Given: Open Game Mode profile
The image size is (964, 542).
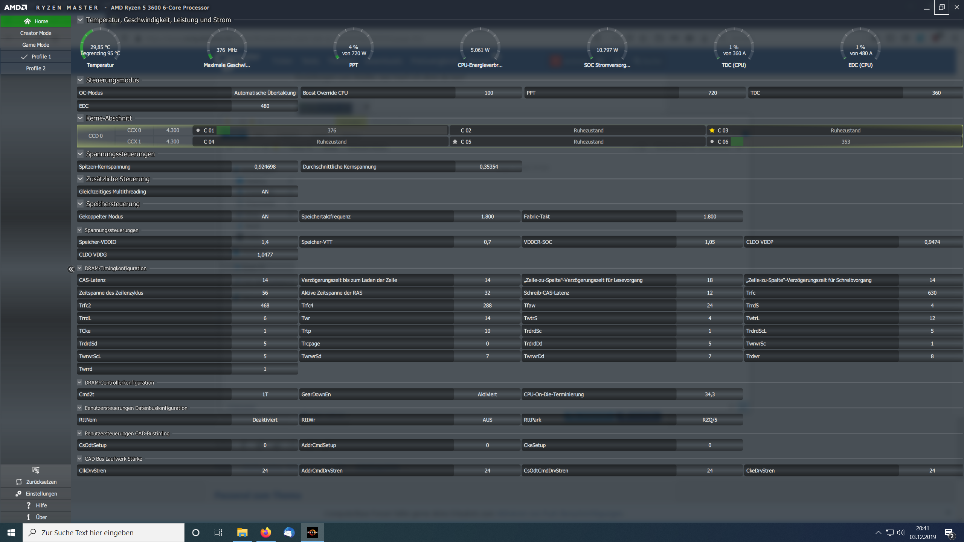Looking at the screenshot, I should coord(36,45).
